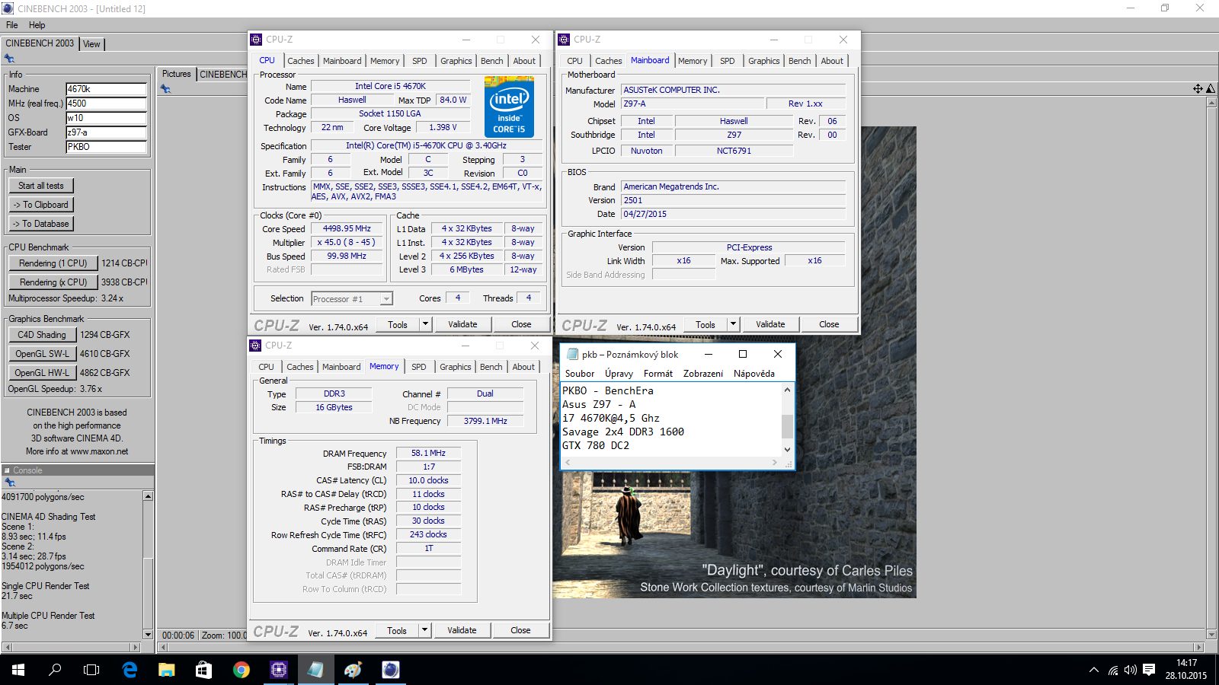Image resolution: width=1219 pixels, height=685 pixels.
Task: Open Windows Store taskbar icon
Action: click(x=203, y=670)
